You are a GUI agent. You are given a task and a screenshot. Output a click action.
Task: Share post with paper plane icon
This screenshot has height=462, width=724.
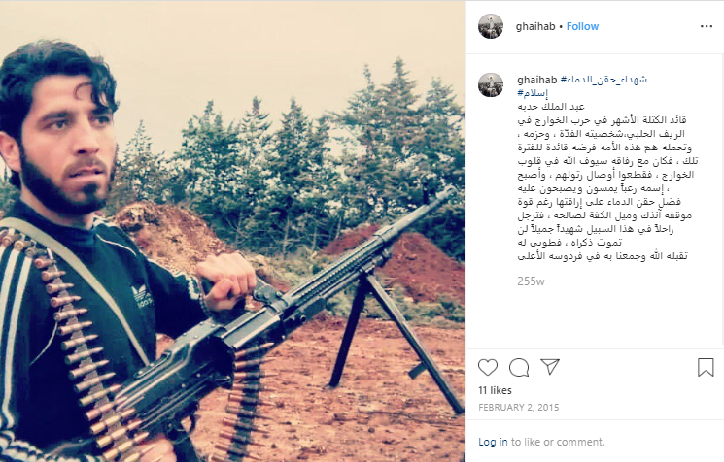[550, 367]
